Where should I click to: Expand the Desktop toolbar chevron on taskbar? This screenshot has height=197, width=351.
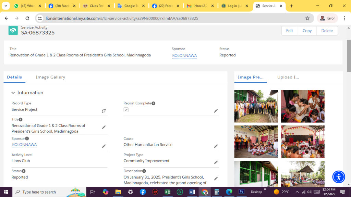pyautogui.click(x=265, y=189)
